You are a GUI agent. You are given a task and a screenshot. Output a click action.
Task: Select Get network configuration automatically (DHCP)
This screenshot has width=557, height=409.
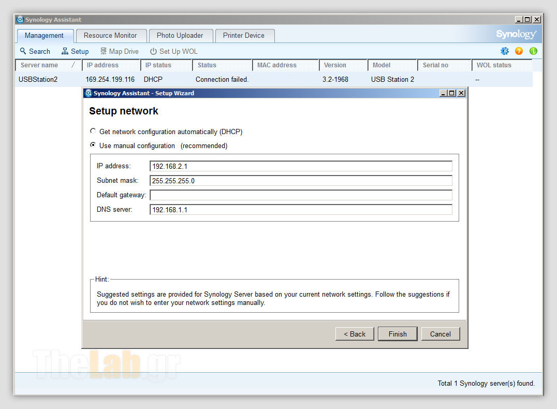click(x=93, y=131)
